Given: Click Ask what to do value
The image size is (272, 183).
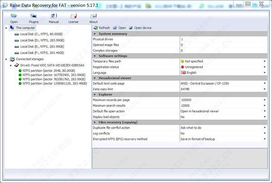Looking at the screenshot, I should click(x=191, y=128).
